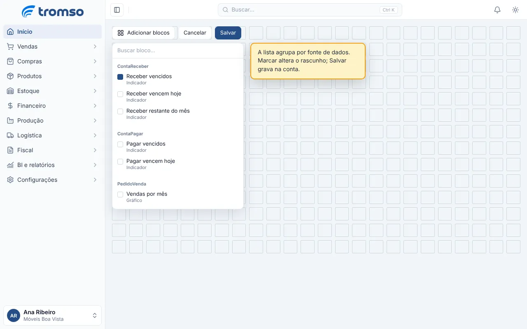The width and height of the screenshot is (527, 329).
Task: Open the Estoque menu item
Action: click(x=53, y=91)
